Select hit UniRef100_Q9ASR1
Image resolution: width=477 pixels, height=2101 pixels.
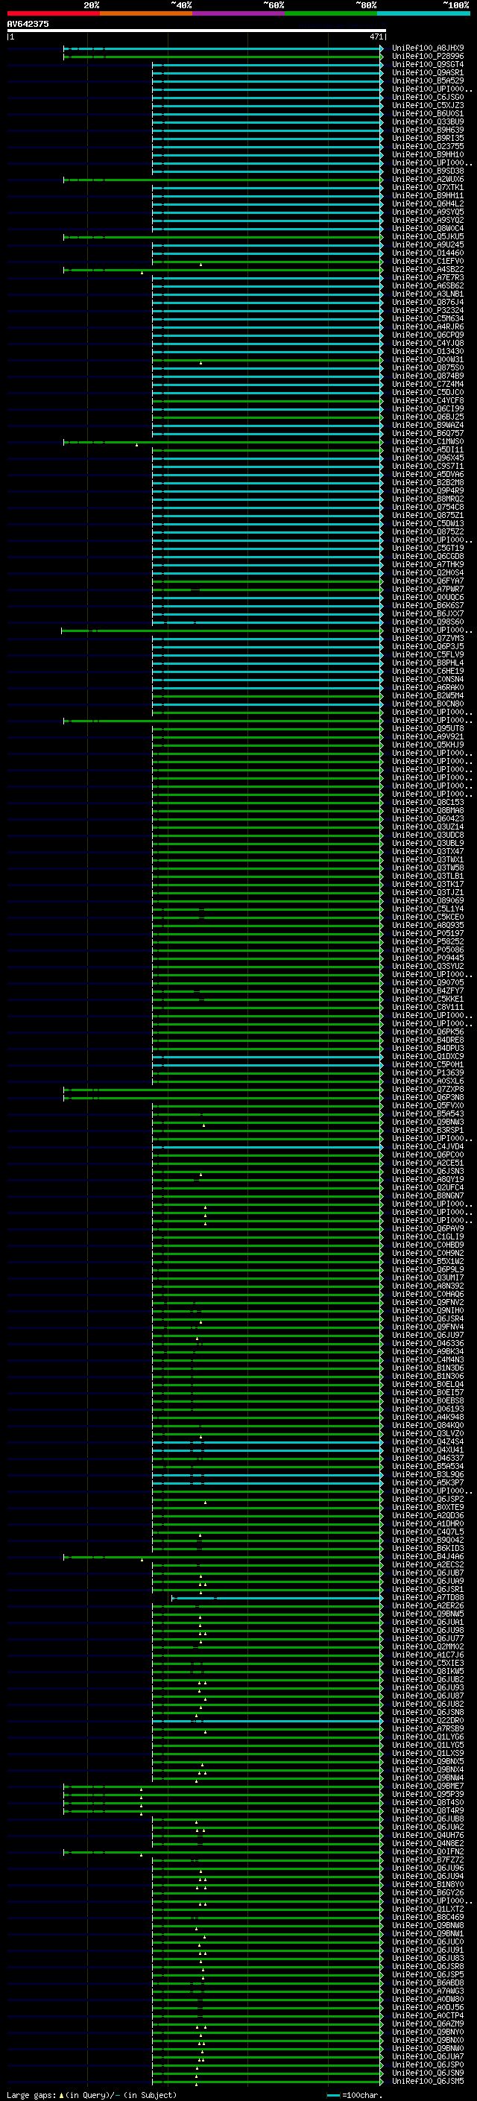click(428, 72)
